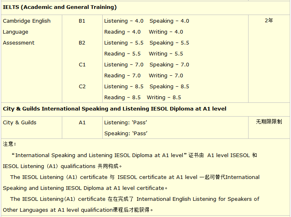Click the 'Listening – 7.0' score text

124,65
